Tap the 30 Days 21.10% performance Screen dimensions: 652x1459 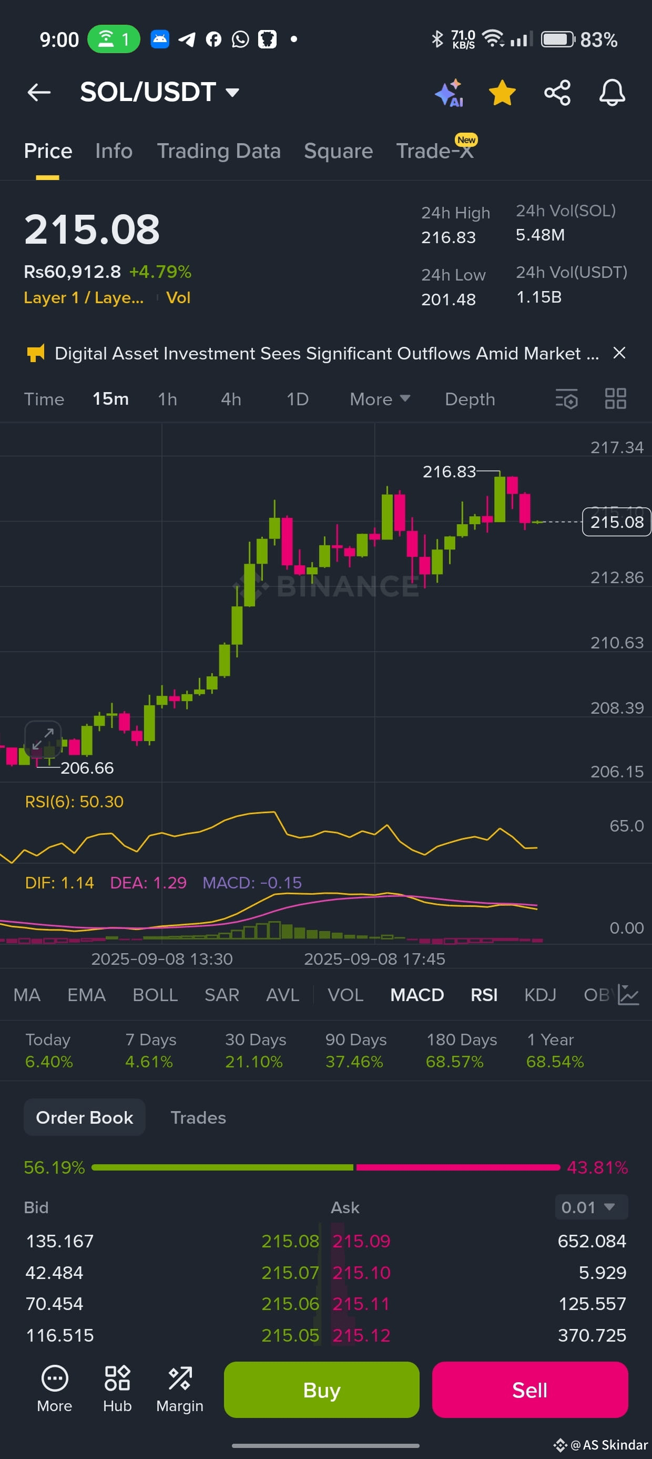pos(255,1051)
